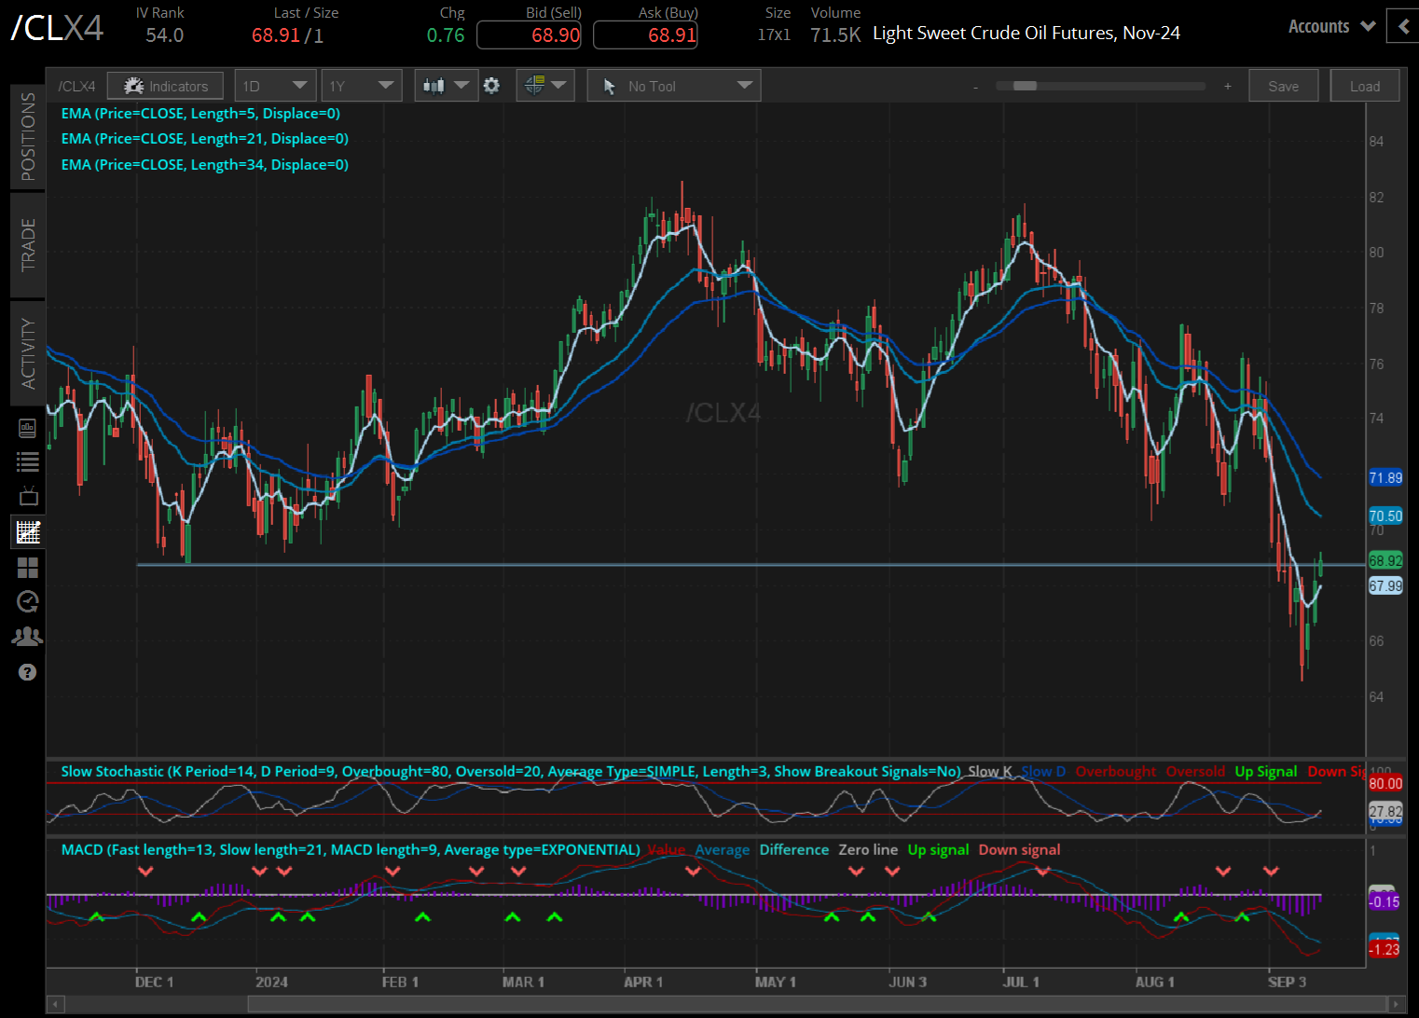The height and width of the screenshot is (1018, 1419).
Task: Open the charts icon in the sidebar
Action: (x=27, y=531)
